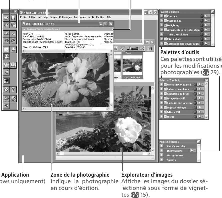Click the Open folder icon in the toolbar
Screen dimensions: 222x198
(x=6, y=18)
